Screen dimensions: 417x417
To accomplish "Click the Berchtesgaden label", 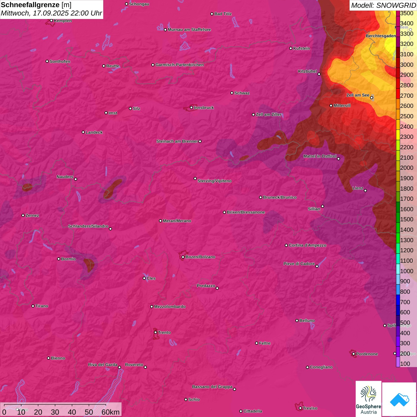I will tap(381, 36).
